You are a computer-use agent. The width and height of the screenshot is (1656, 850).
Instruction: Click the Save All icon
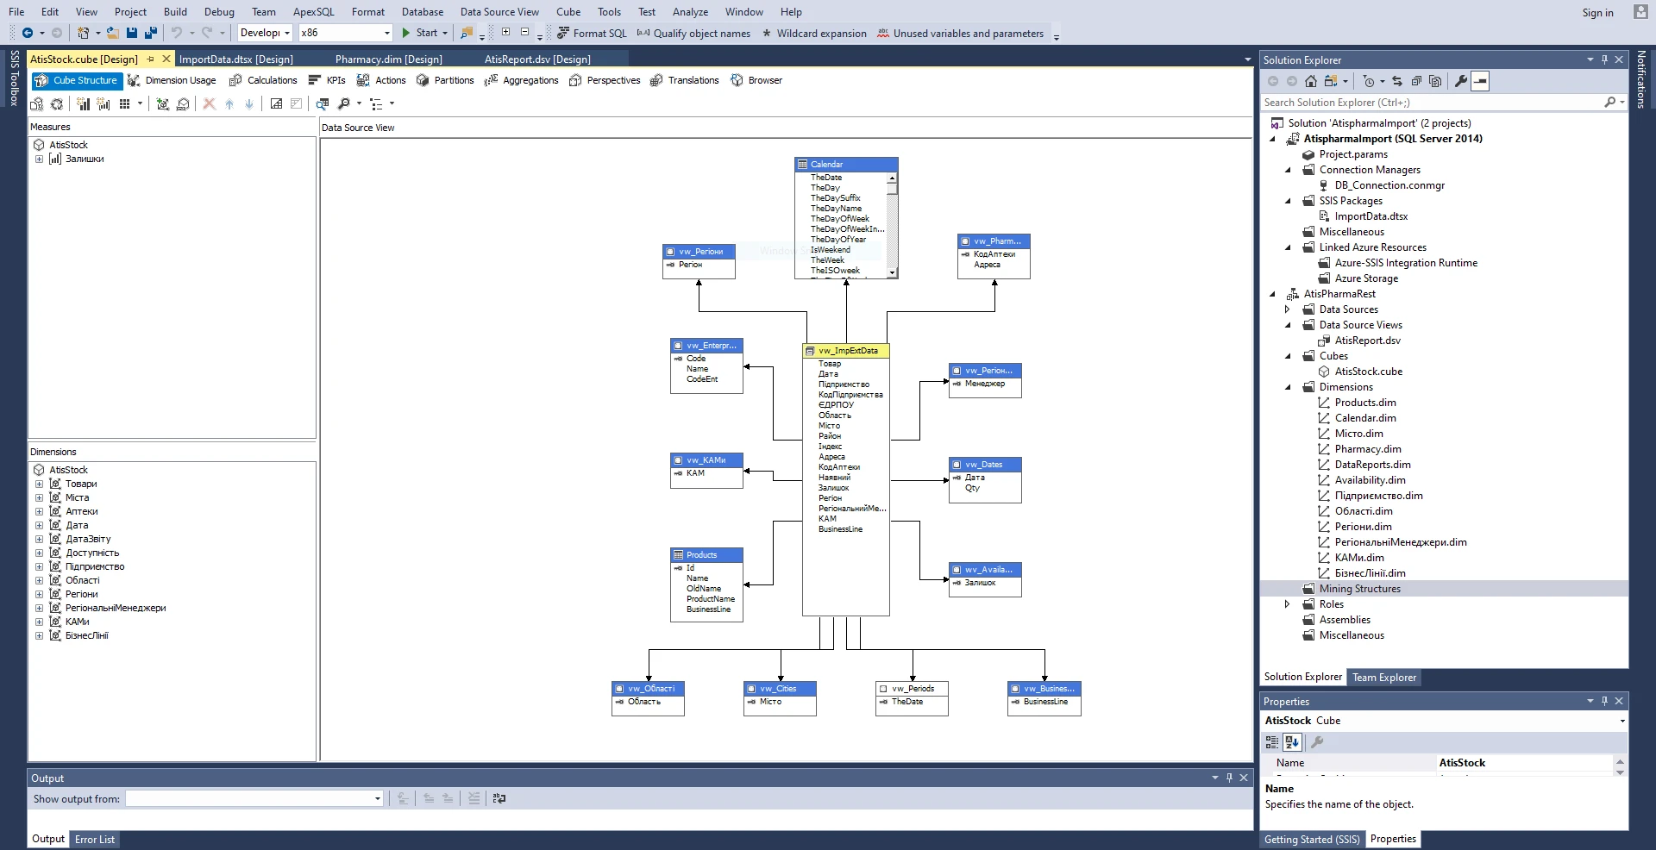pos(151,33)
